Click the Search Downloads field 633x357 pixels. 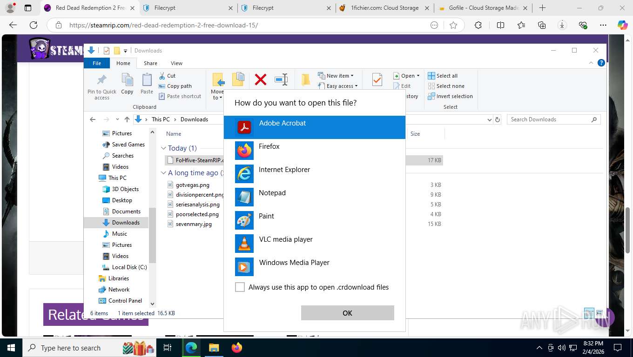(x=554, y=119)
